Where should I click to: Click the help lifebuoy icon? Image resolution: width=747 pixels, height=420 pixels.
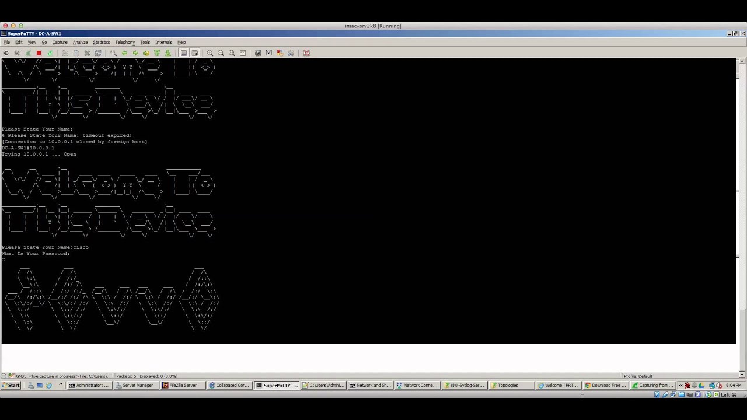(306, 53)
